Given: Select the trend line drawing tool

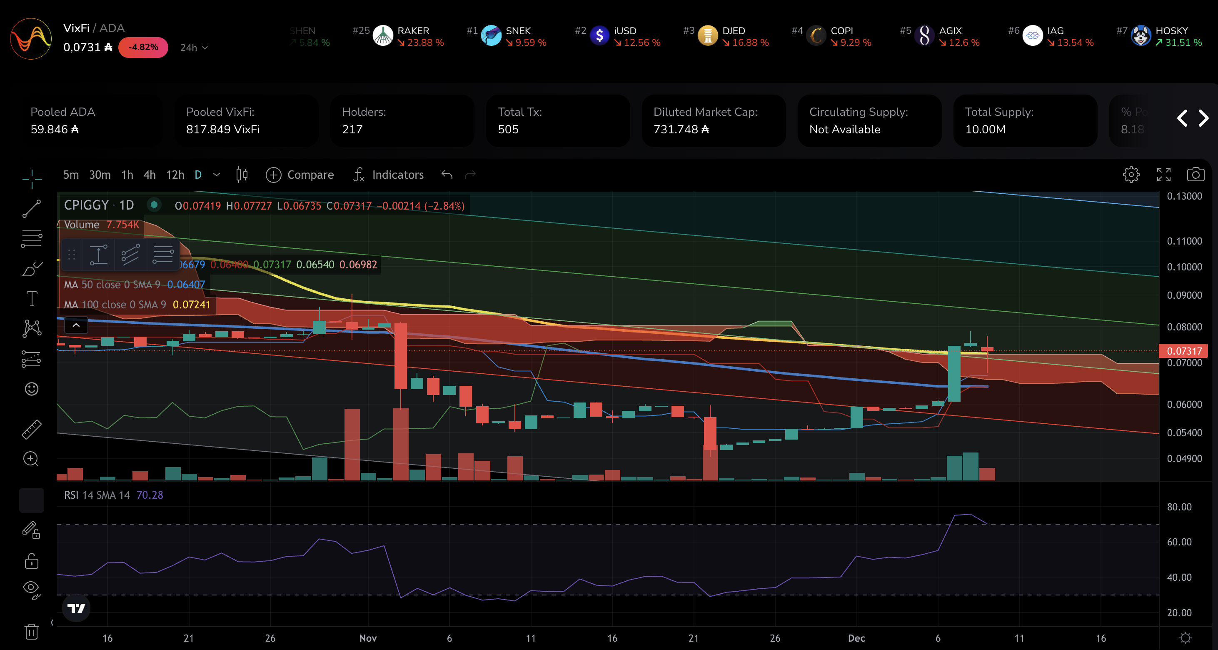Looking at the screenshot, I should click(32, 209).
